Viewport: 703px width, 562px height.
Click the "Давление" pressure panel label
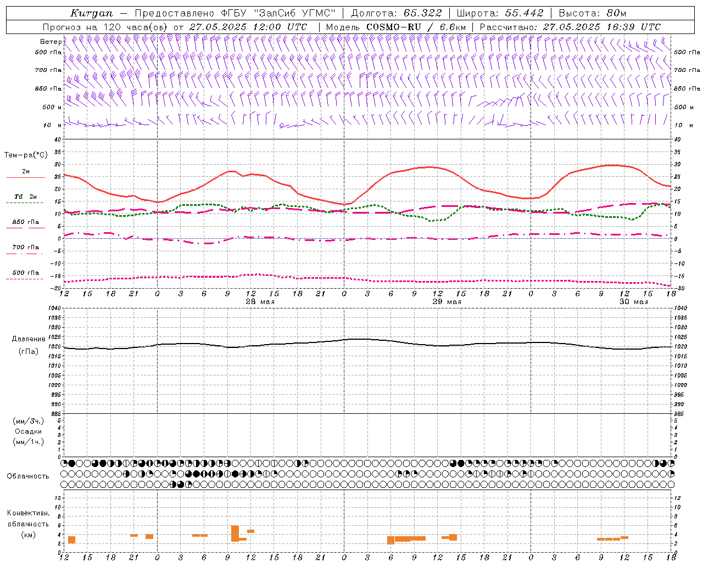coord(29,339)
